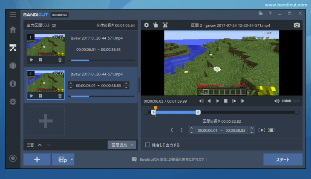Stop segment range playback button
Screen dimensions: 311x179
(x=271, y=130)
